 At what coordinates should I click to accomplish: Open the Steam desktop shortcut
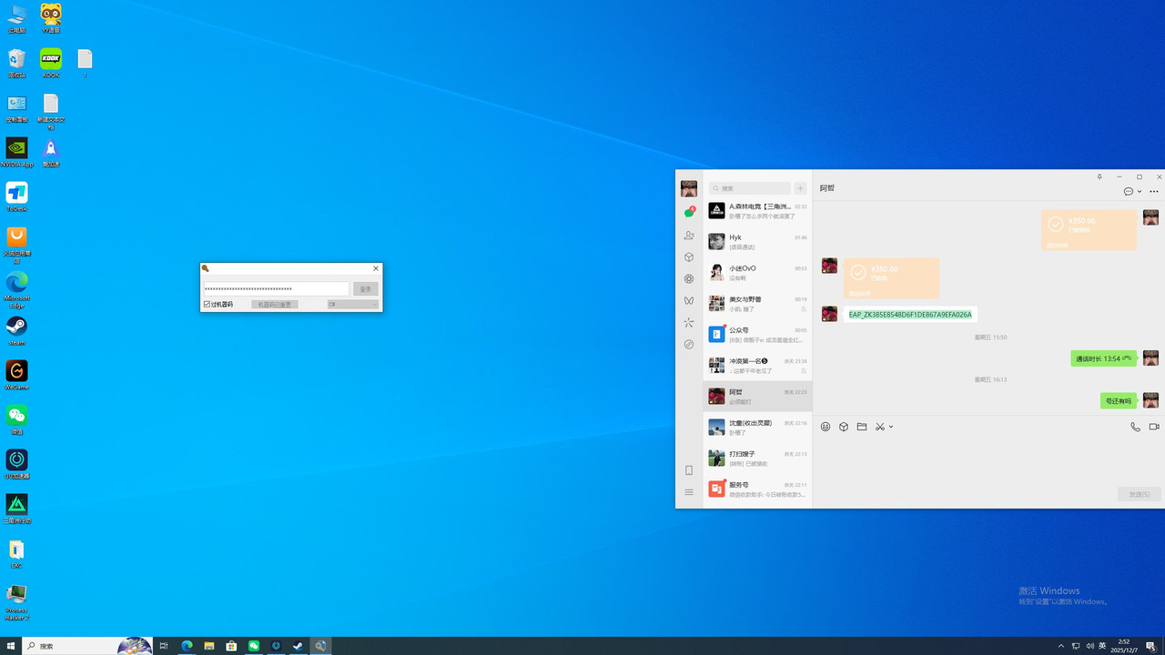(16, 331)
